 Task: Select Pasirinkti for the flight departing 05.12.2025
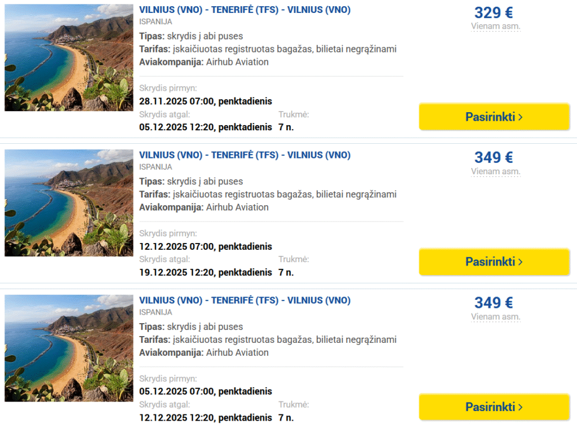tap(494, 407)
